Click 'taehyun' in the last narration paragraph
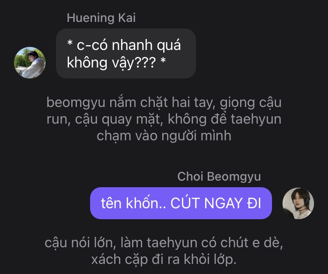Screen dimensions: 328x274 pos(172,243)
